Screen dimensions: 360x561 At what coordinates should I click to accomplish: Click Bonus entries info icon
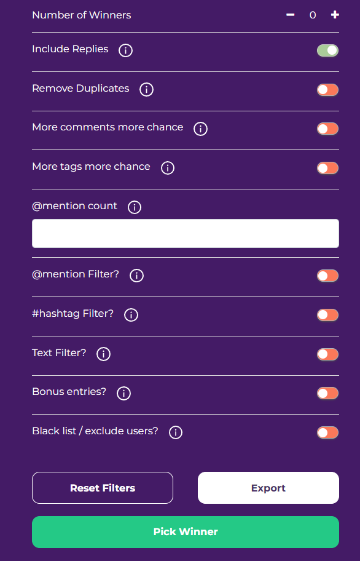point(123,393)
